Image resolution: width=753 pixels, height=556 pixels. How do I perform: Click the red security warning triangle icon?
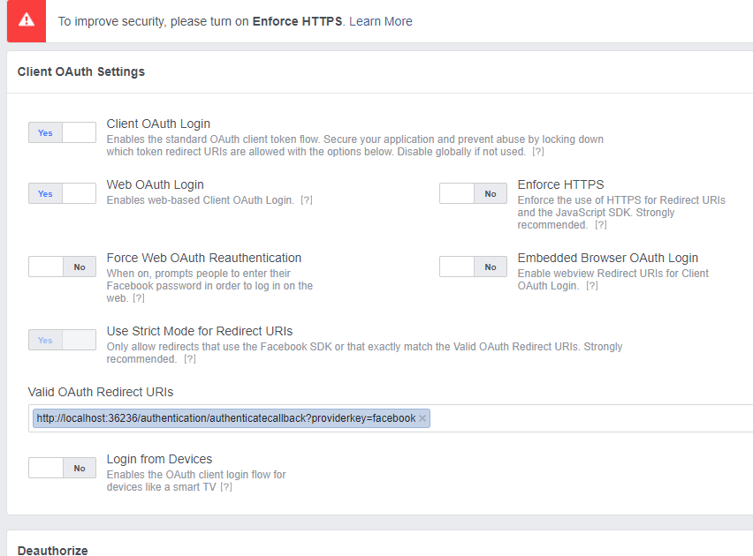pyautogui.click(x=26, y=20)
